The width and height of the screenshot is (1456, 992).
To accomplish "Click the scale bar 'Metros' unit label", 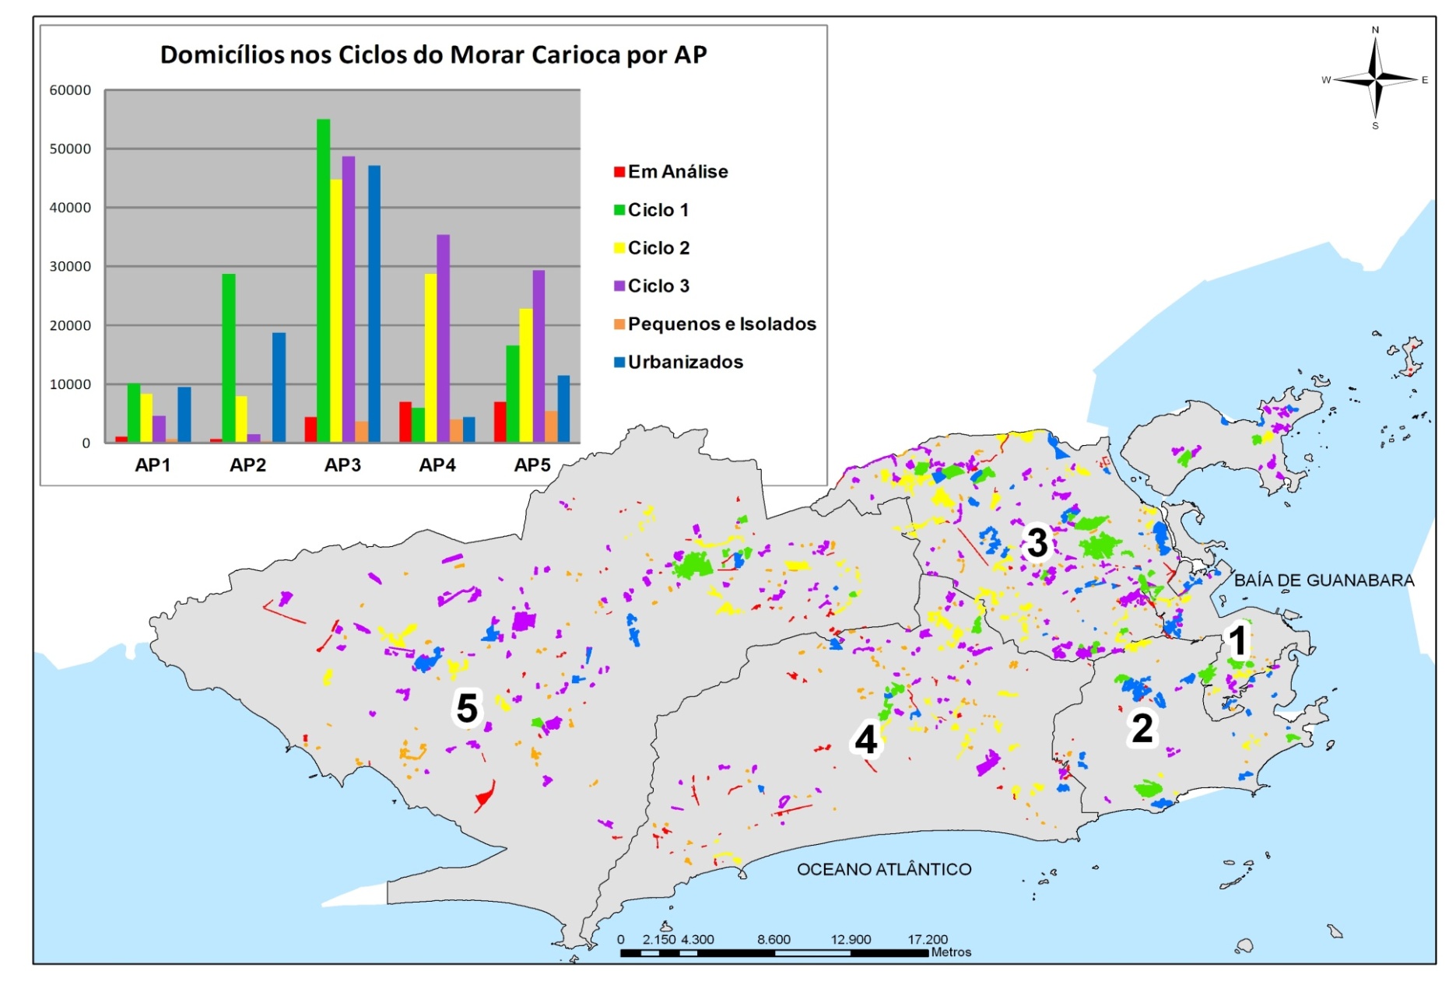I will pyautogui.click(x=951, y=952).
